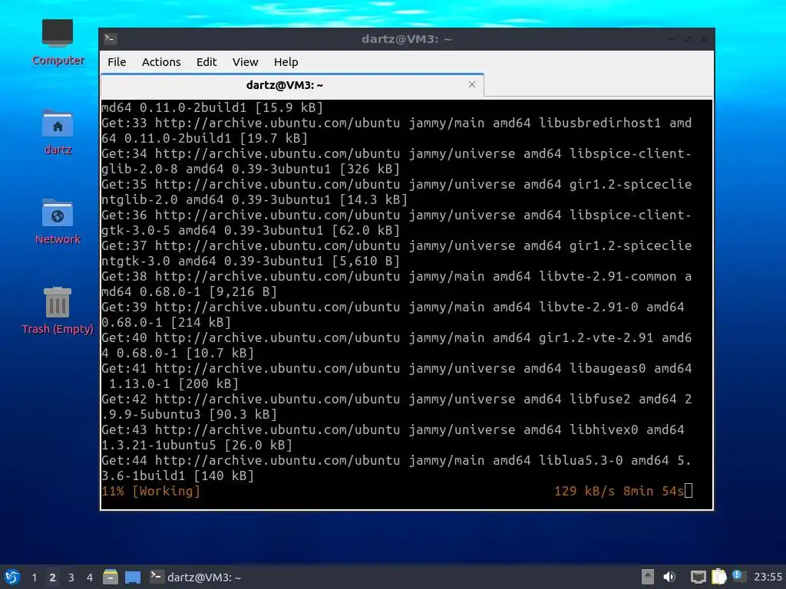The image size is (786, 589).
Task: Select the dartz@VM3: ~ terminal tab
Action: click(x=285, y=85)
